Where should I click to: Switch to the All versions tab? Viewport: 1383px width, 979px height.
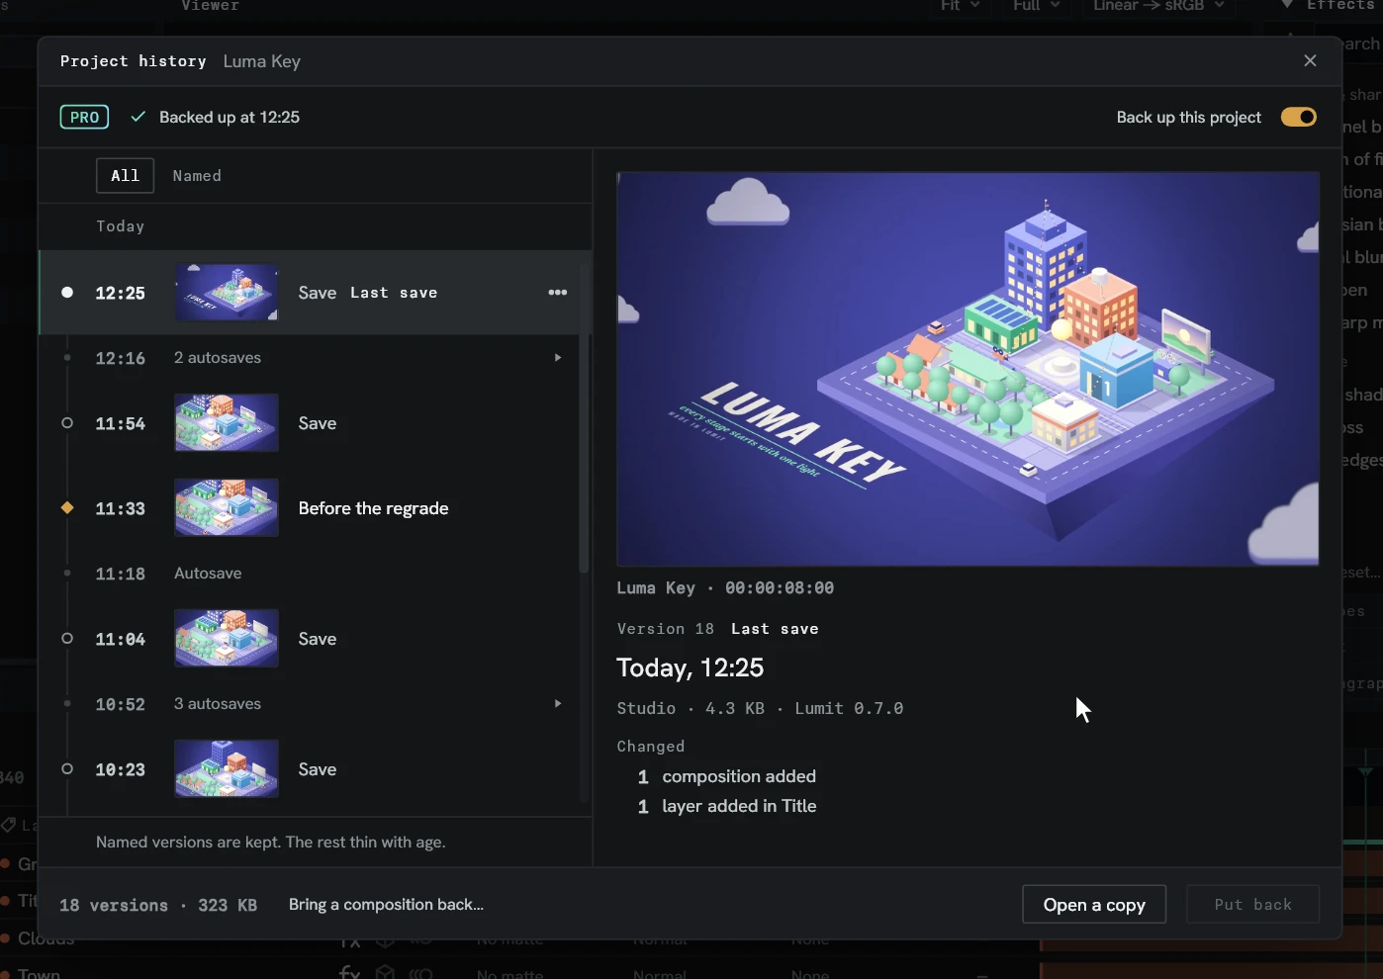point(125,176)
